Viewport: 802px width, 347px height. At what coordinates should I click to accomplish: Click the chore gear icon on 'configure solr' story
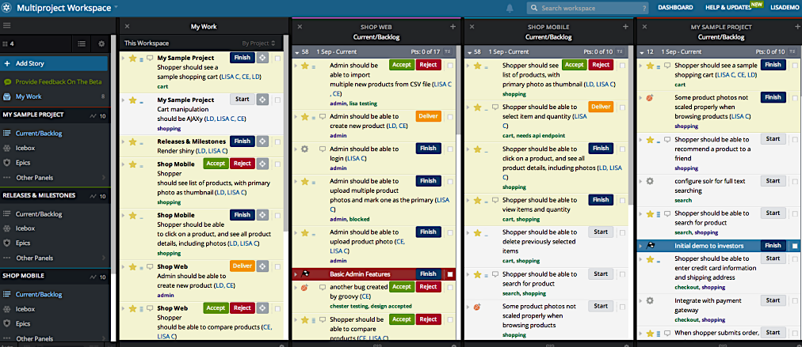coord(650,181)
